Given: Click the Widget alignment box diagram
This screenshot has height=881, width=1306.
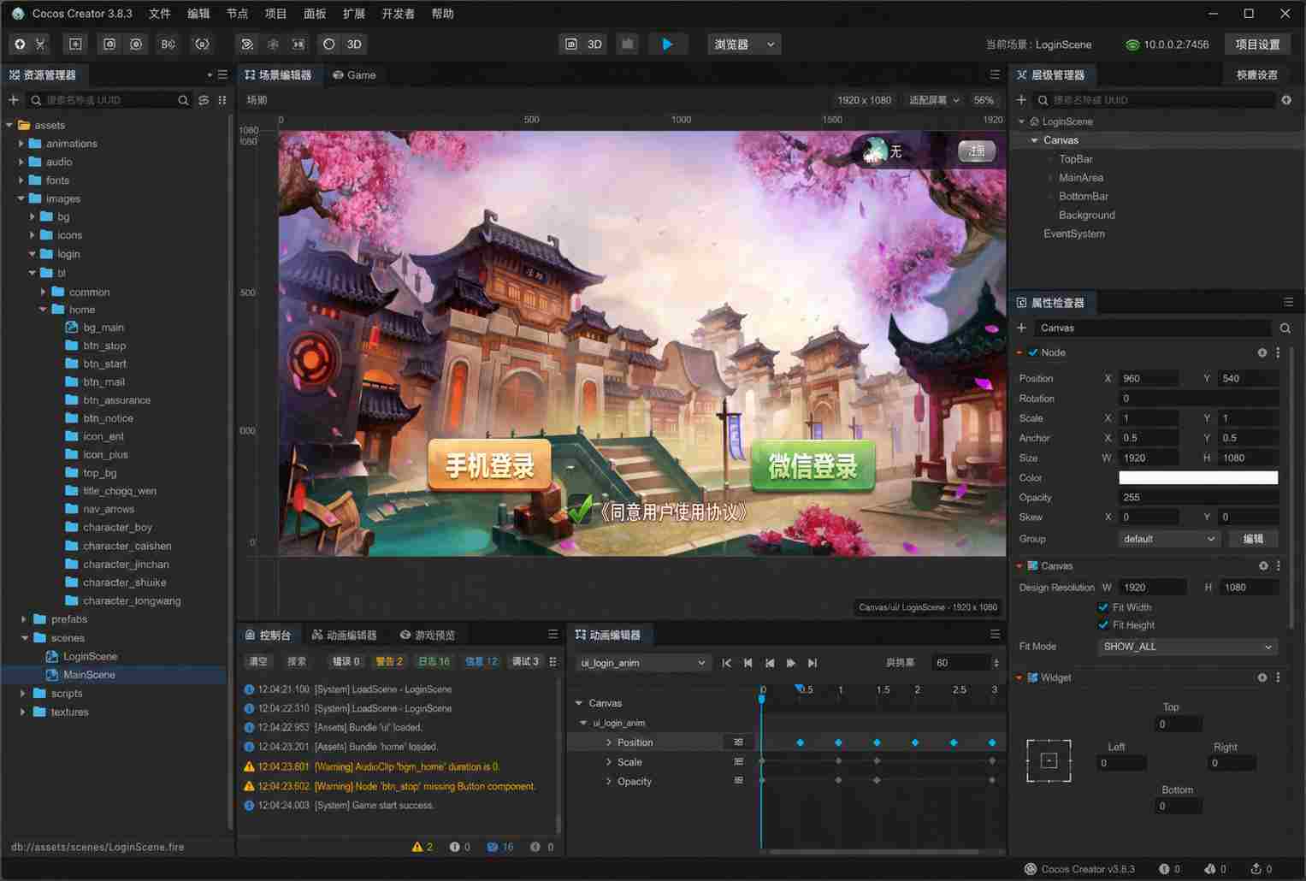Looking at the screenshot, I should pyautogui.click(x=1049, y=760).
